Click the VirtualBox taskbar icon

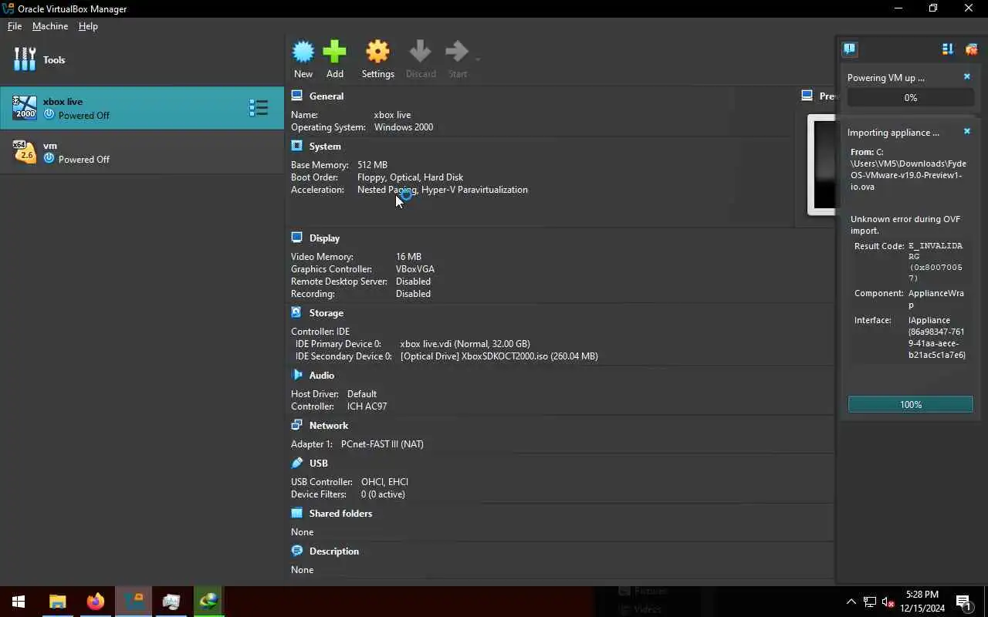point(134,602)
